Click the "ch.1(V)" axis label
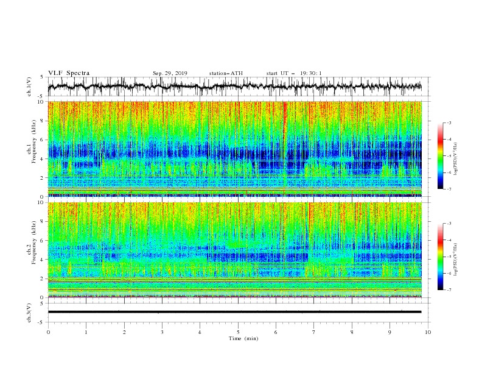482x373 pixels. [29, 87]
